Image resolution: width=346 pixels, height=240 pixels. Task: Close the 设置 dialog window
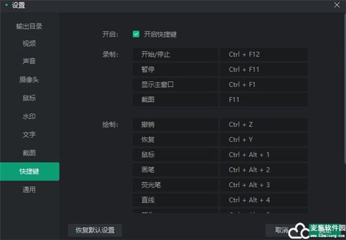(x=337, y=5)
